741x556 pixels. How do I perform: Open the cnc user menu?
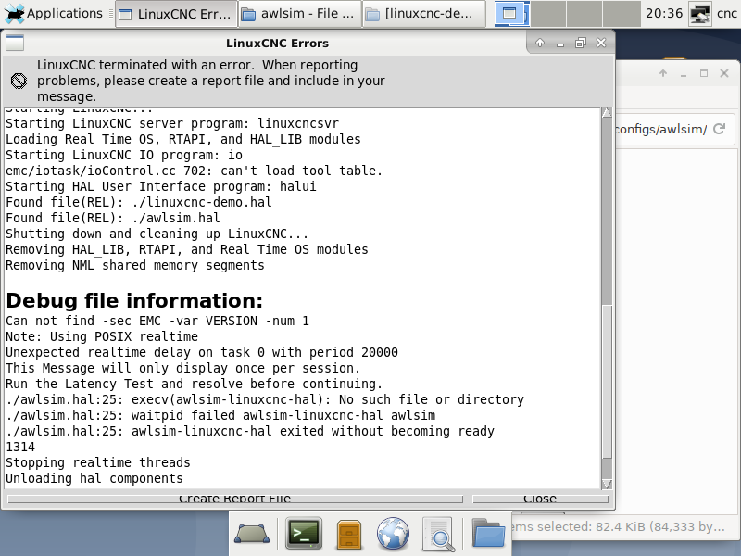point(726,14)
